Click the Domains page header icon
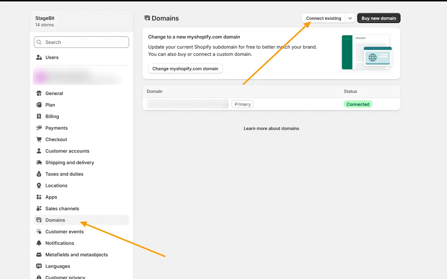 coord(147,18)
